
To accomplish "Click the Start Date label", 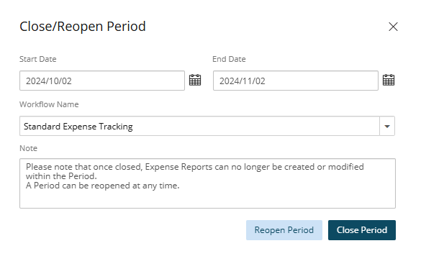I will (38, 59).
